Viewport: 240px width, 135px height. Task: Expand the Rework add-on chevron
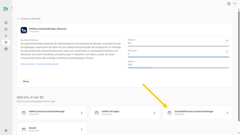tap(82, 129)
